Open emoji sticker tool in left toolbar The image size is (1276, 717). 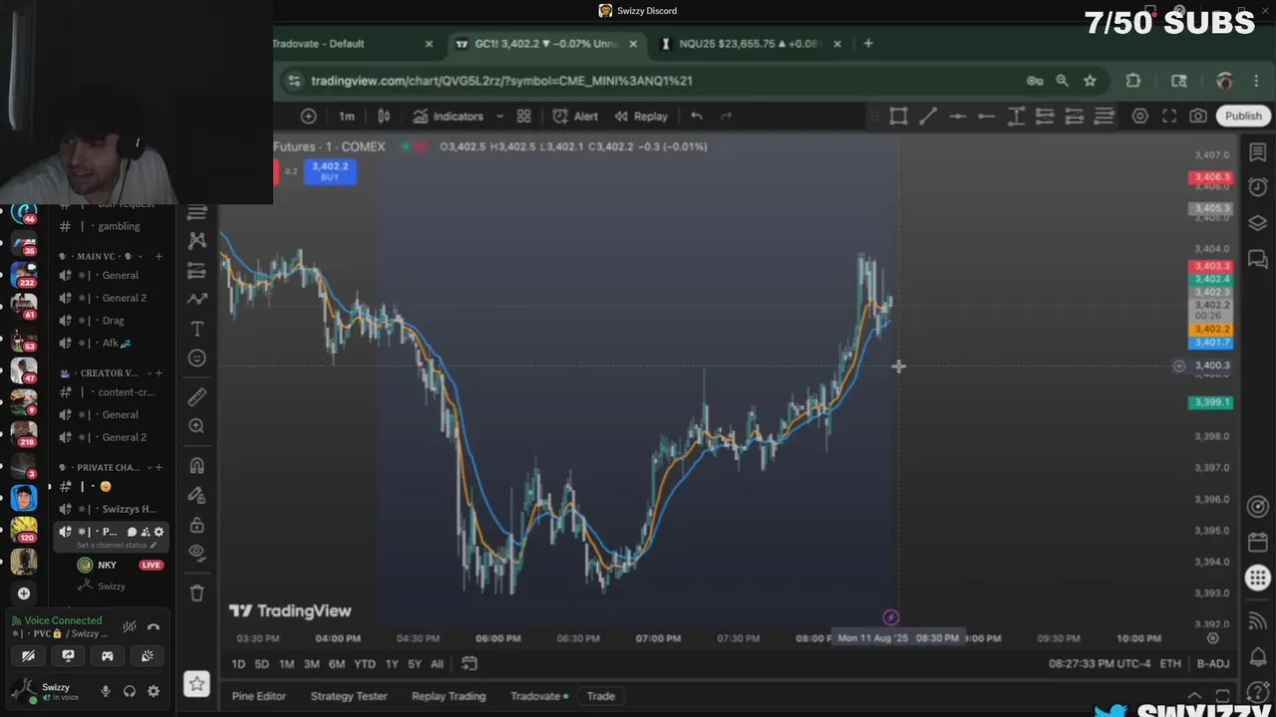pos(196,358)
